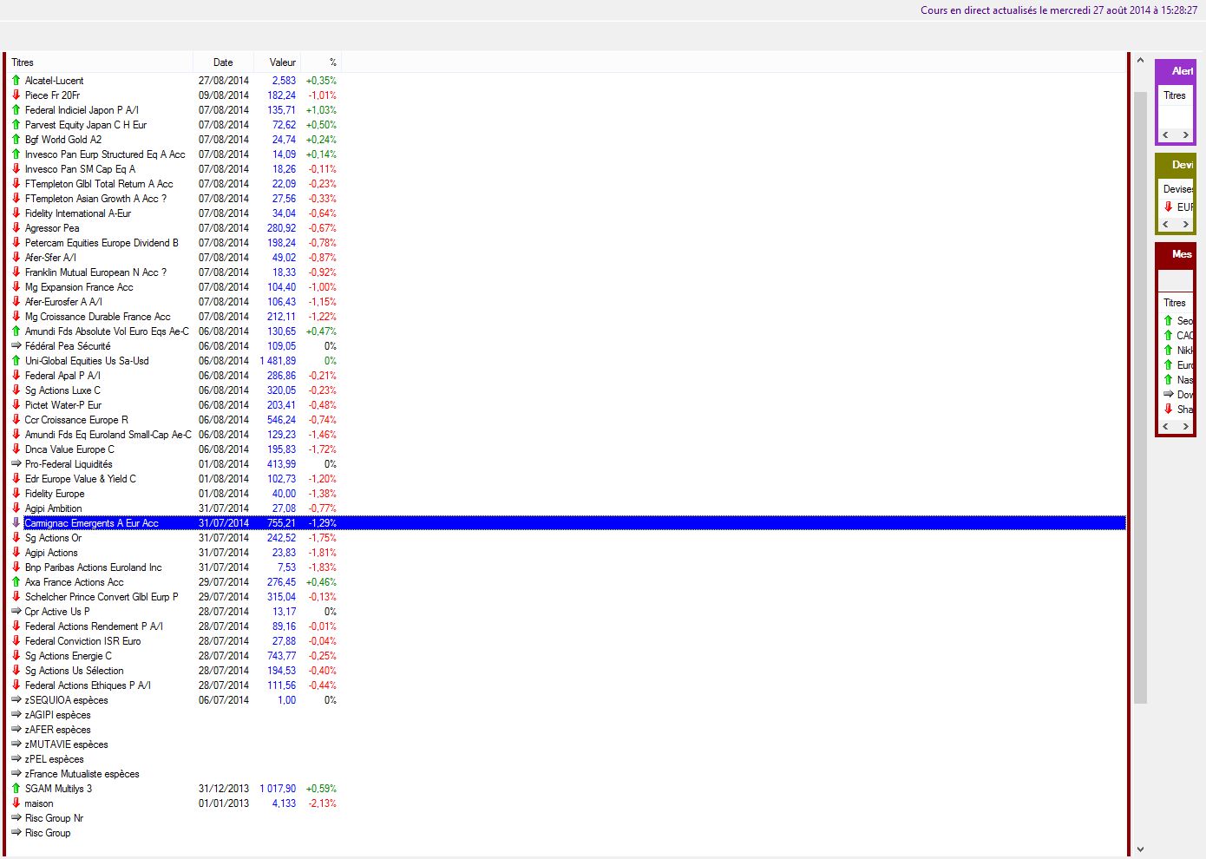Image resolution: width=1206 pixels, height=859 pixels.
Task: Click the neutral arrow beside zSEQUIOA espèces
Action: click(x=16, y=700)
